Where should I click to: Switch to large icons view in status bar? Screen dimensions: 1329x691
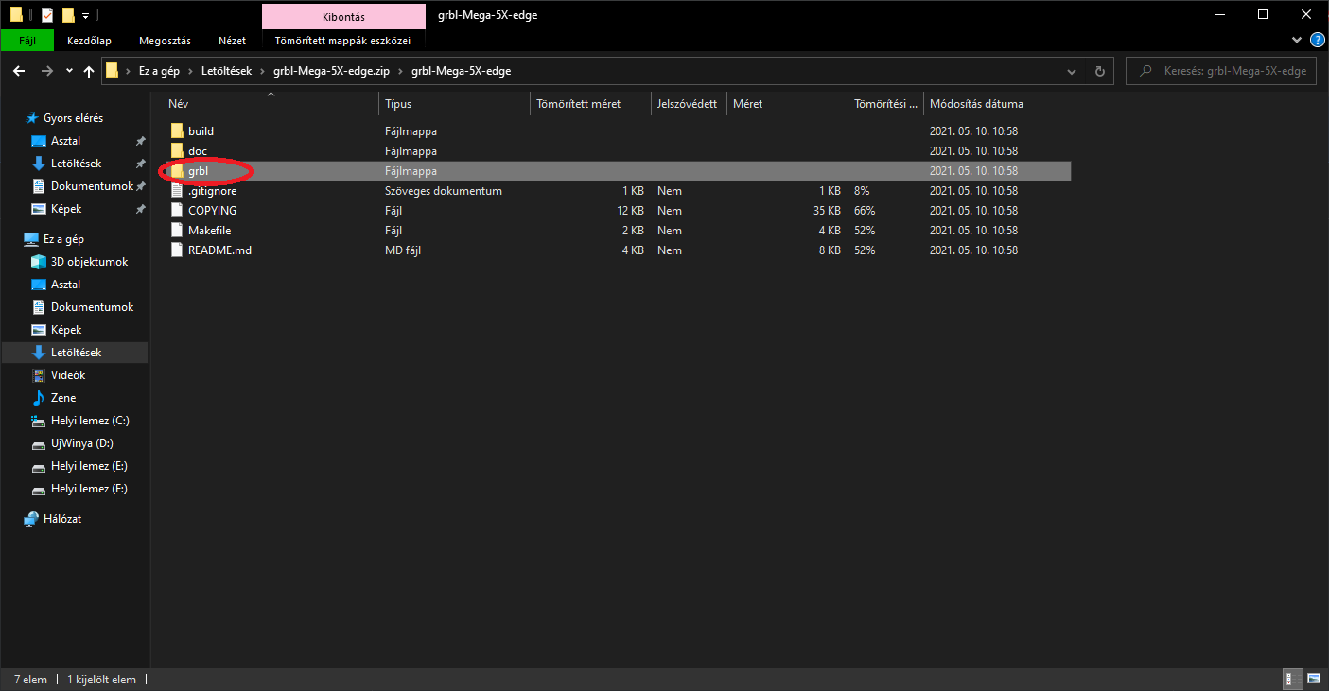1314,679
